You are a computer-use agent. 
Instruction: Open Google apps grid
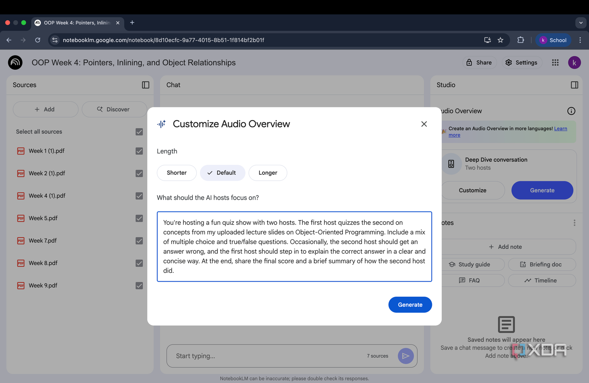[555, 62]
